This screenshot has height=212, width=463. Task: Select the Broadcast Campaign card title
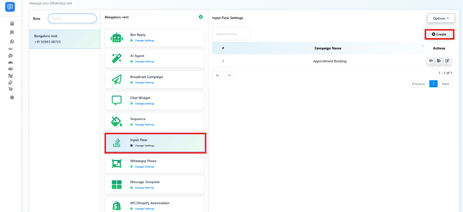coord(147,77)
